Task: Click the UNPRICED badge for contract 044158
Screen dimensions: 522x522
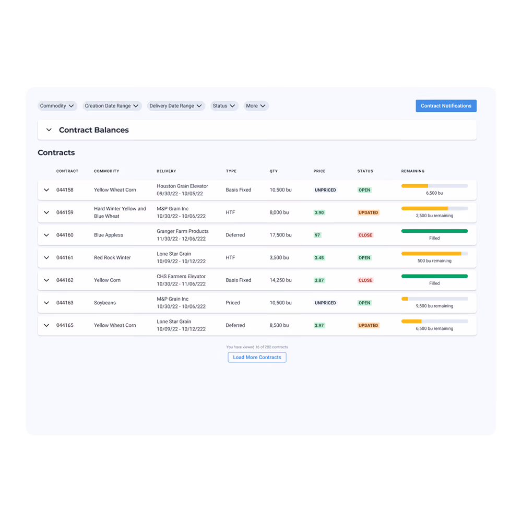Action: coord(325,190)
